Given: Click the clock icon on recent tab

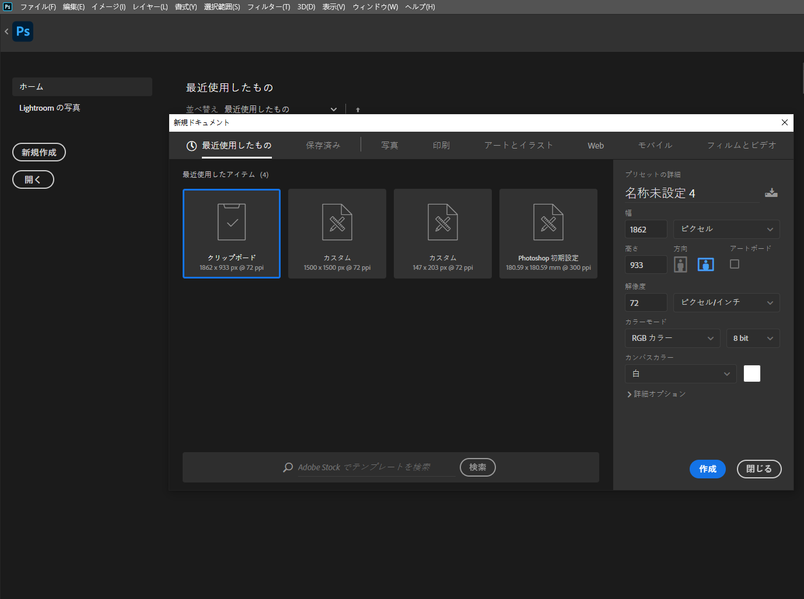Looking at the screenshot, I should point(191,146).
